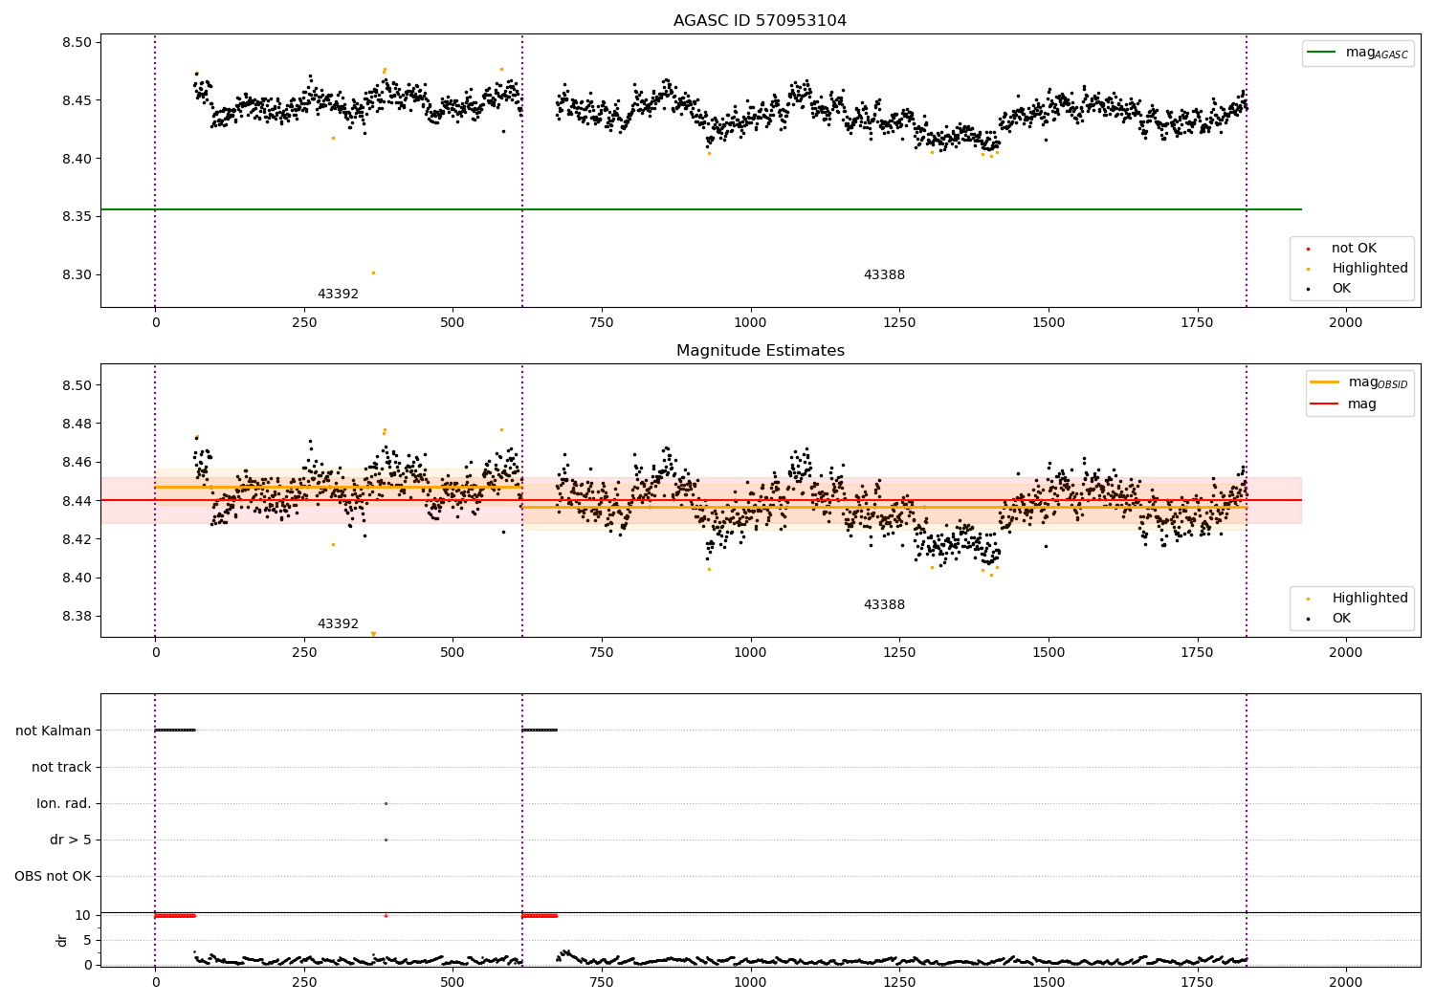
Task: Click the 'Magnitude Estimates' subplot title
Action: pos(760,351)
